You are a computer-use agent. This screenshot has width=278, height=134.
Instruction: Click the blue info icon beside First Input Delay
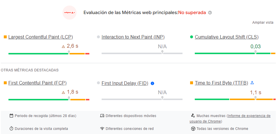tap(152, 83)
